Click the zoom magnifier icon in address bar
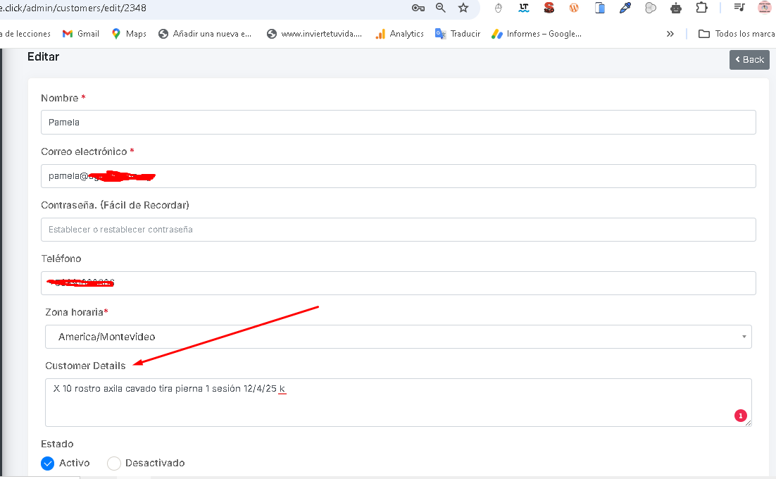776x479 pixels. click(x=441, y=8)
